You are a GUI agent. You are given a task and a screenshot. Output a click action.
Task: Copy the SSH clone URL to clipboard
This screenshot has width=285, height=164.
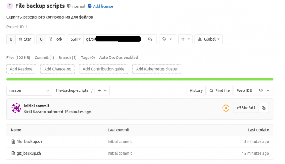click(150, 39)
